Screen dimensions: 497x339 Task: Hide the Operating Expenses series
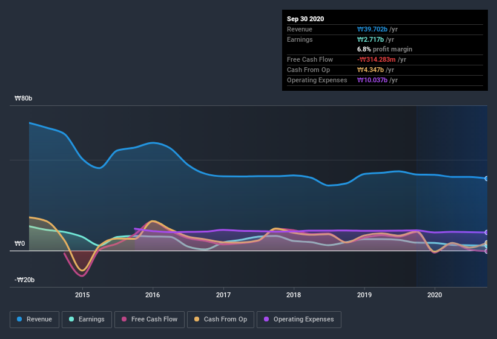click(x=298, y=320)
